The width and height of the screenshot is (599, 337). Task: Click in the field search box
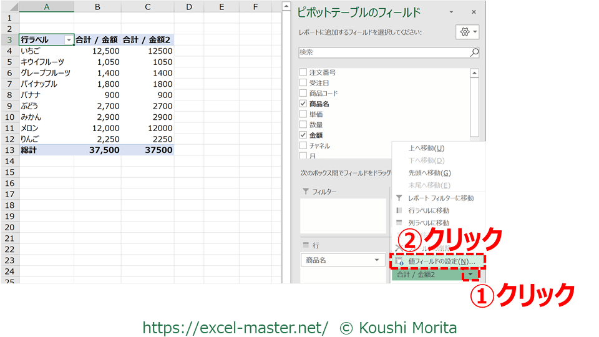coord(382,53)
